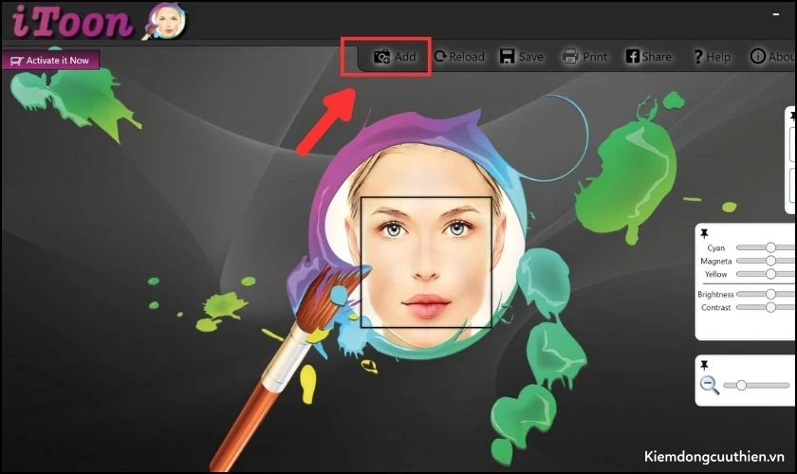The width and height of the screenshot is (797, 474).
Task: Click the iToon title logo text
Action: click(x=72, y=22)
